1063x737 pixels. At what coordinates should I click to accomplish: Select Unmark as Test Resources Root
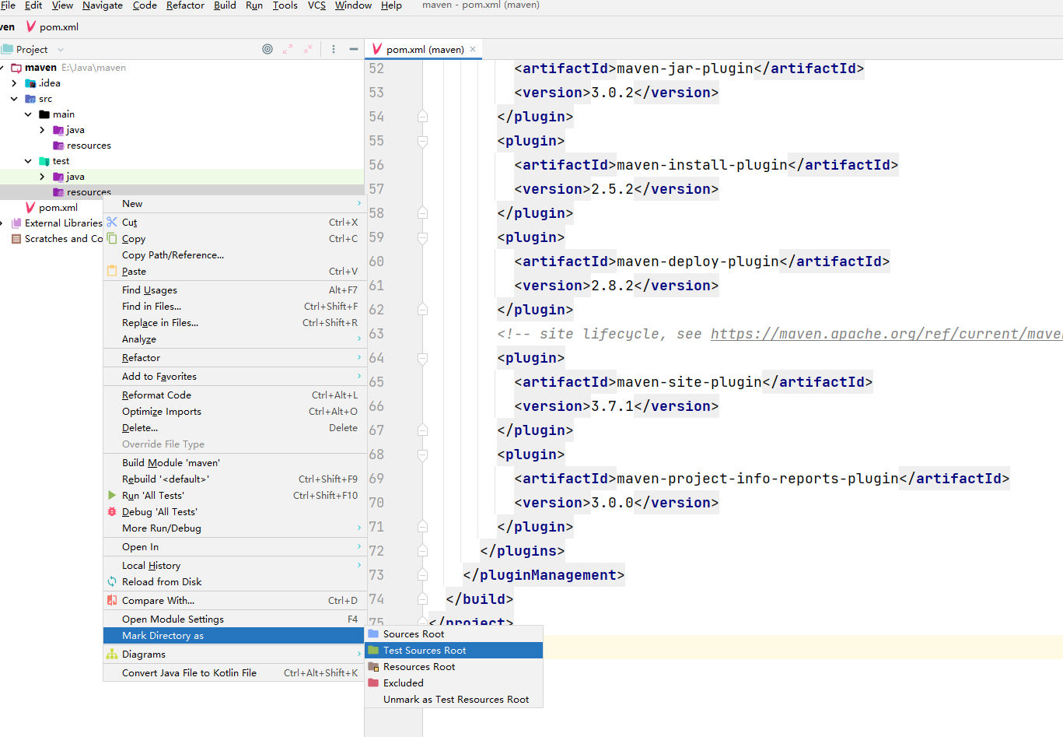(454, 700)
